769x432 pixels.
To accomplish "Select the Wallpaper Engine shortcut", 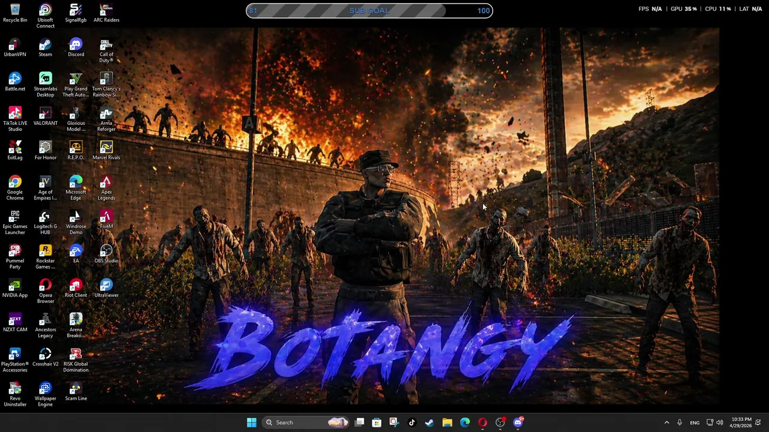I will pyautogui.click(x=45, y=394).
